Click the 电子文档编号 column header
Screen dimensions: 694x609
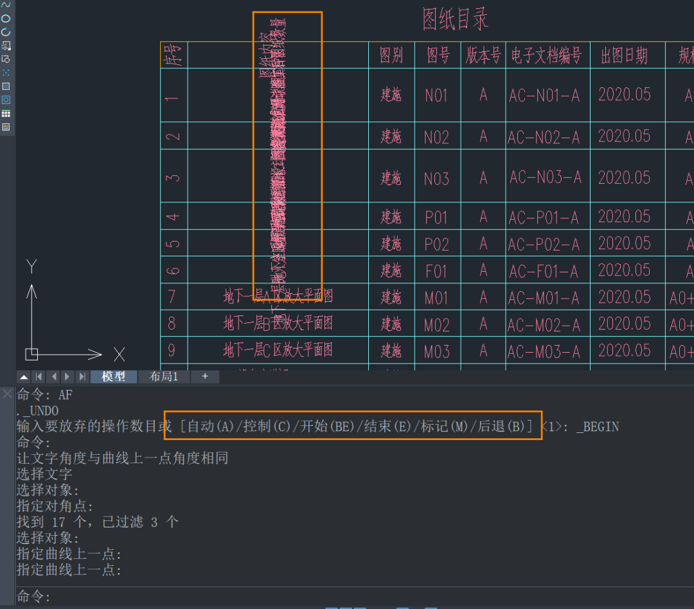pos(547,56)
